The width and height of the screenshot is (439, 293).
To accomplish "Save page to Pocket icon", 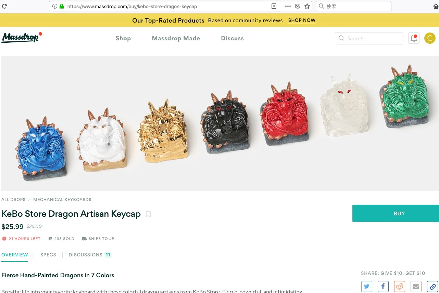I will point(298,6).
